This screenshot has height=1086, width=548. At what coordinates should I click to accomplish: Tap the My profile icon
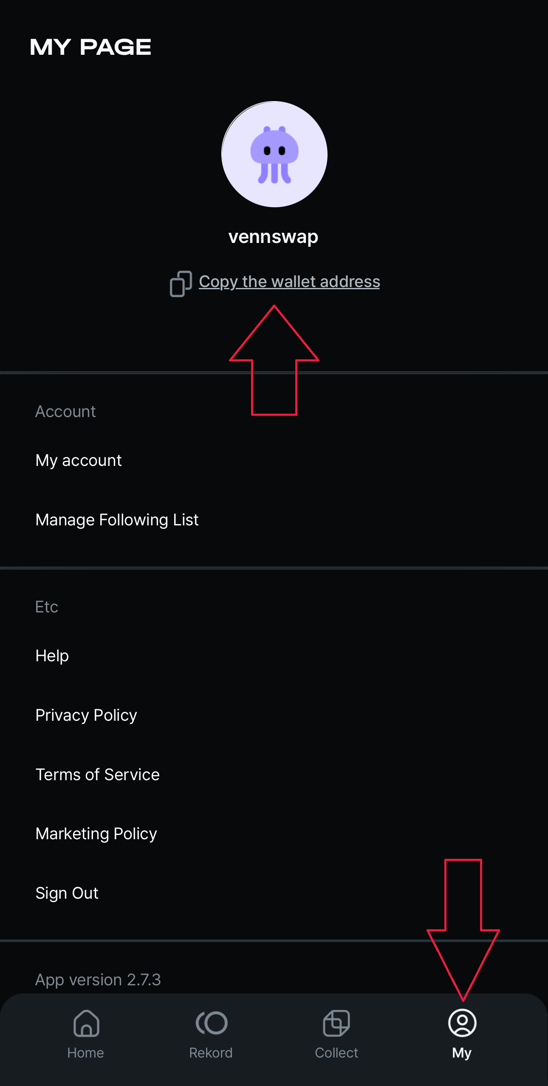pos(462,1023)
